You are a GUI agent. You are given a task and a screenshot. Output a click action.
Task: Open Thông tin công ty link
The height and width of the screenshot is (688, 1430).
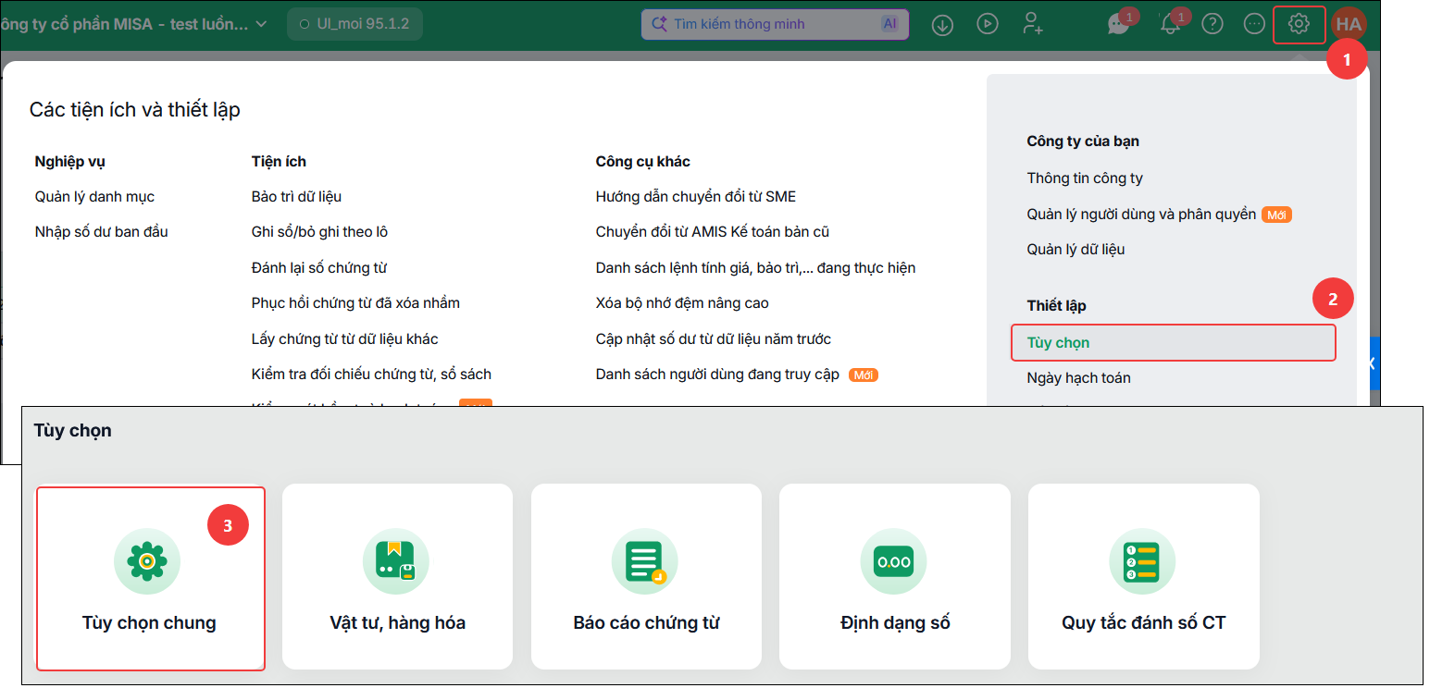(x=1085, y=178)
